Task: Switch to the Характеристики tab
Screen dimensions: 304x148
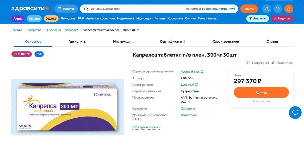Action: [226, 42]
